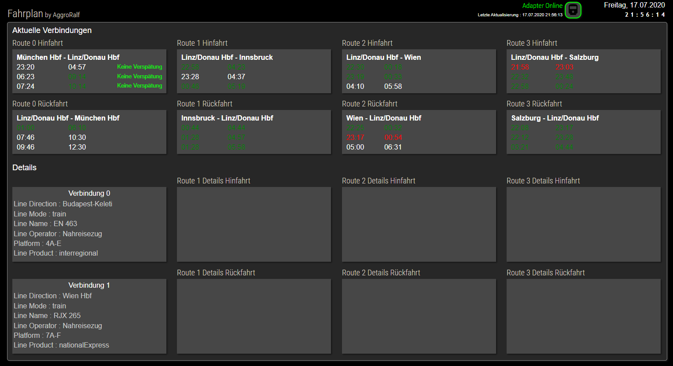
Task: Select the 23:28 departure to Innsbruck
Action: pyautogui.click(x=190, y=77)
